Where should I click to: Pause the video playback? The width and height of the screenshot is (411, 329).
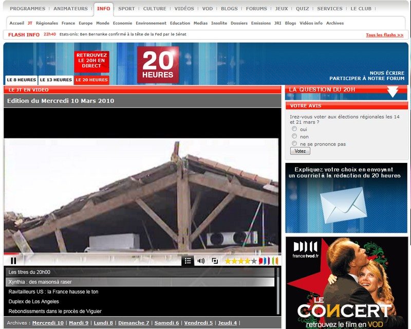[13, 261]
